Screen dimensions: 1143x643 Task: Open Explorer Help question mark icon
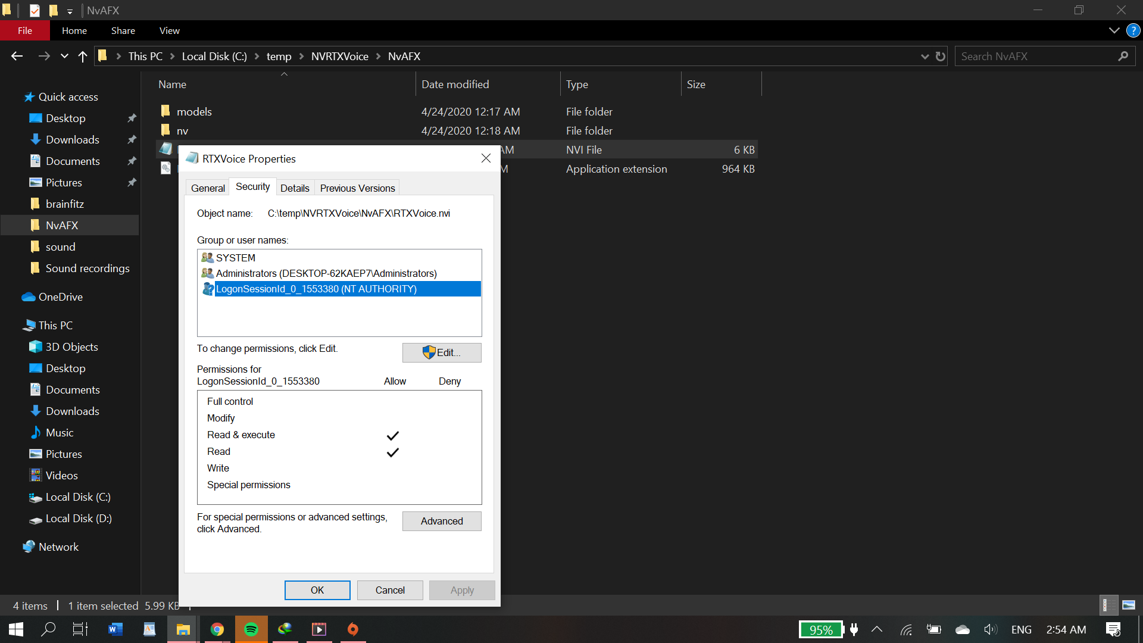coord(1133,30)
